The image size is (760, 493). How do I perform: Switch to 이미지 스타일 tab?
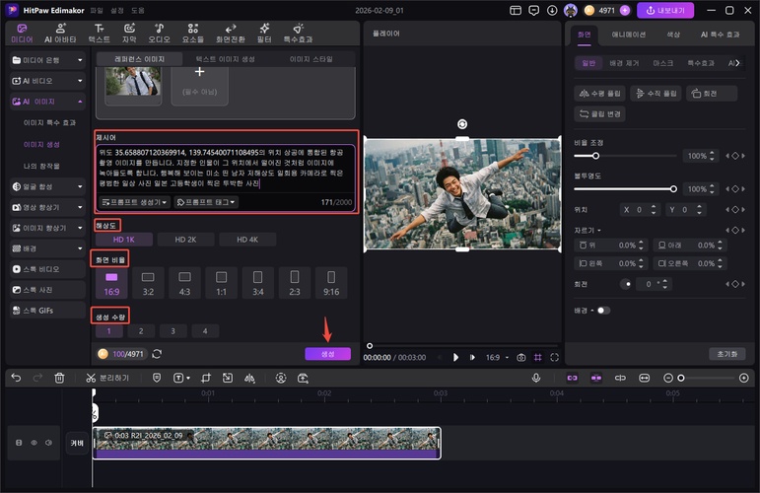pyautogui.click(x=311, y=59)
